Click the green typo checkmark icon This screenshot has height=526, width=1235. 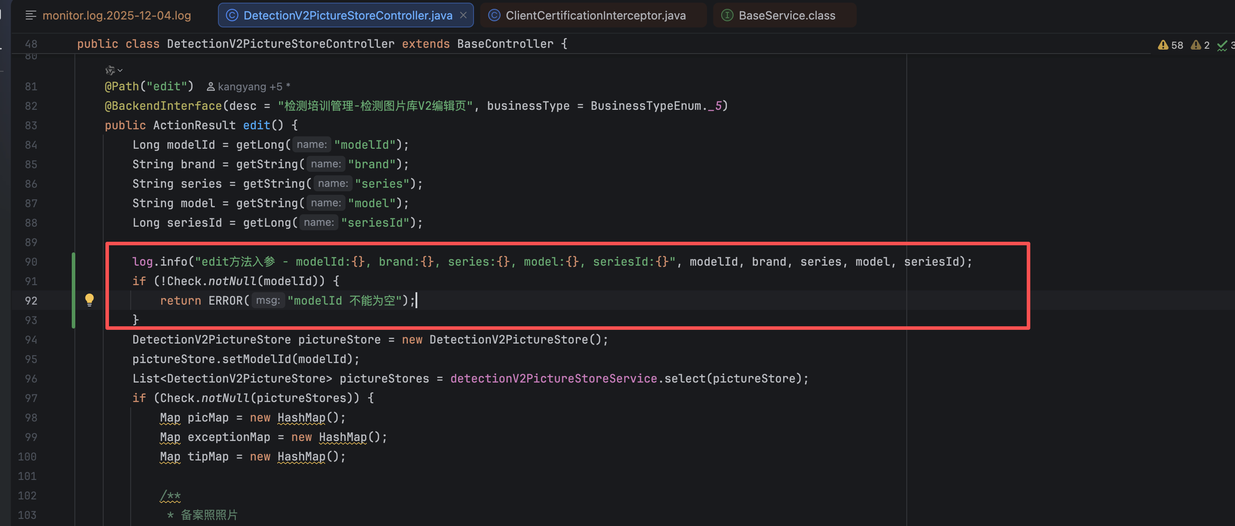pos(1222,46)
